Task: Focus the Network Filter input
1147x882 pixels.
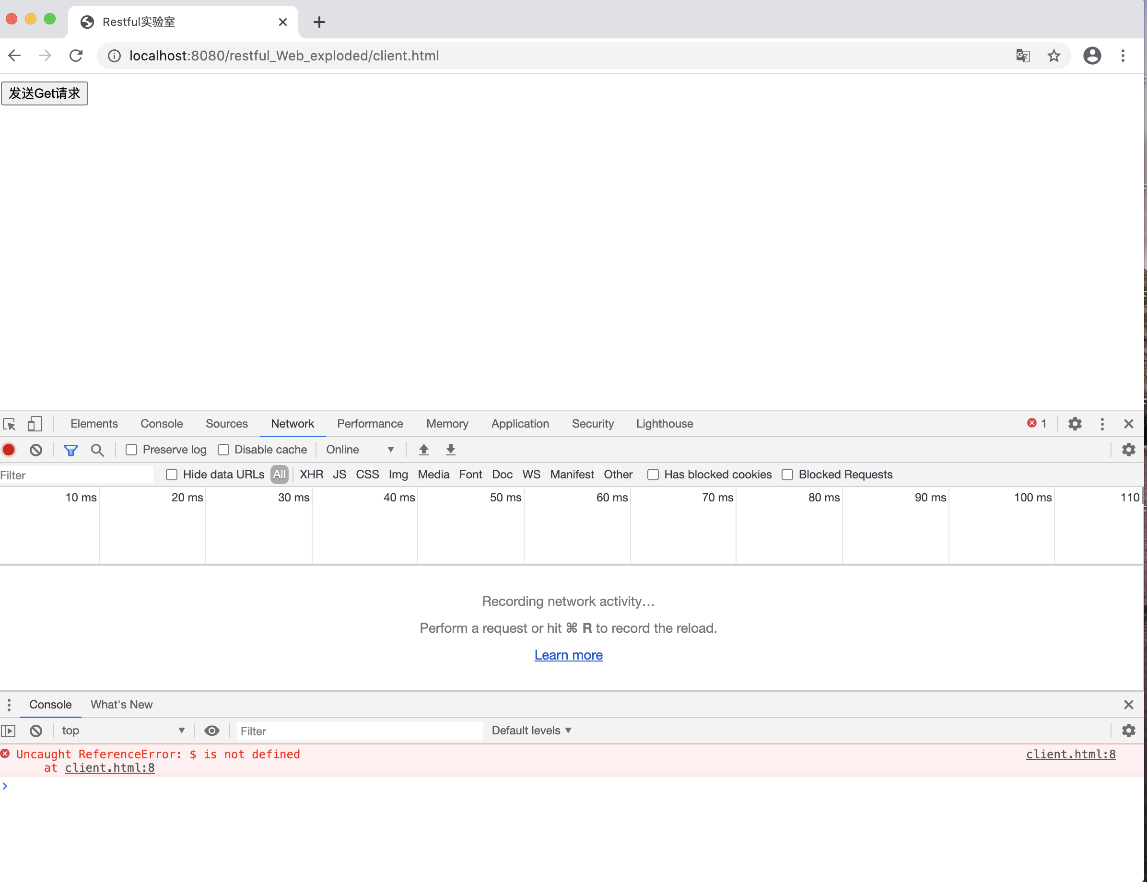Action: [77, 475]
